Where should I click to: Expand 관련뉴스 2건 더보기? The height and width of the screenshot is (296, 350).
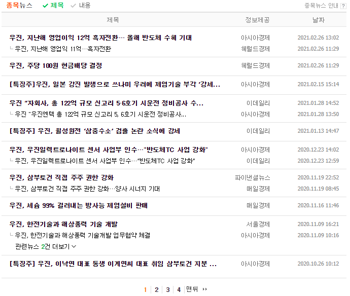46,246
